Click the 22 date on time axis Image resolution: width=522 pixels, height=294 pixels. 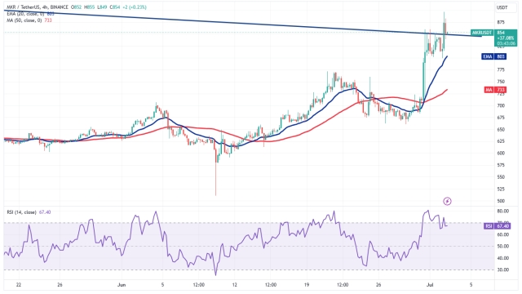(19, 285)
